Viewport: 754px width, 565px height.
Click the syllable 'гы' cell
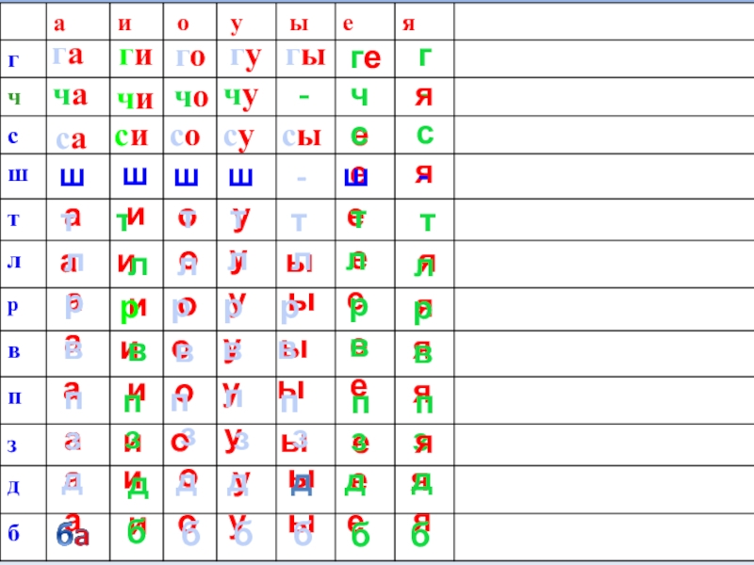click(305, 56)
